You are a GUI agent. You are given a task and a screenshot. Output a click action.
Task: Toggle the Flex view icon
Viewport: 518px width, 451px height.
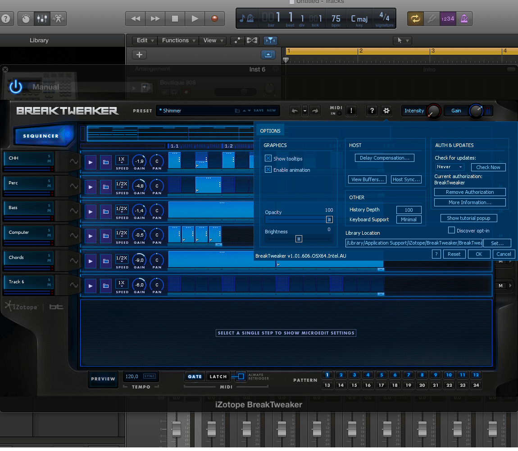(x=252, y=40)
